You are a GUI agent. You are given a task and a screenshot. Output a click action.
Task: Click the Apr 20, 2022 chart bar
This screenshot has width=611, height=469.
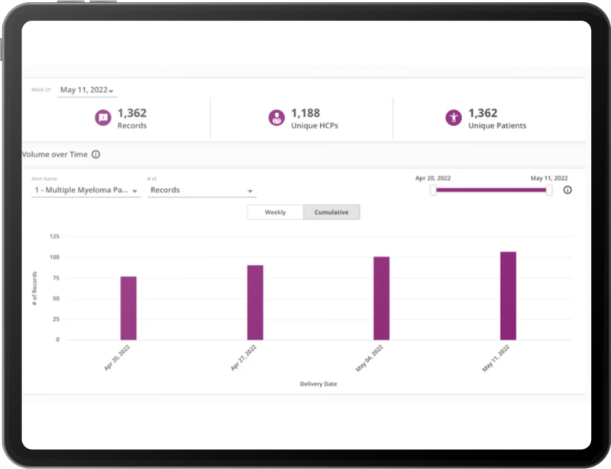[128, 308]
